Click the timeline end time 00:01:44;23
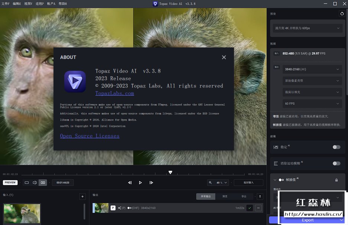Screen dimensions: 348x225 [256, 174]
